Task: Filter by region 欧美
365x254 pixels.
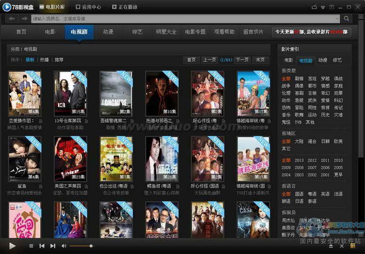Action: (x=338, y=141)
